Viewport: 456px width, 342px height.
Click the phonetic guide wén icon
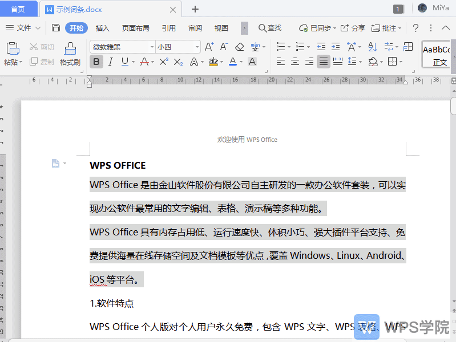click(x=255, y=47)
